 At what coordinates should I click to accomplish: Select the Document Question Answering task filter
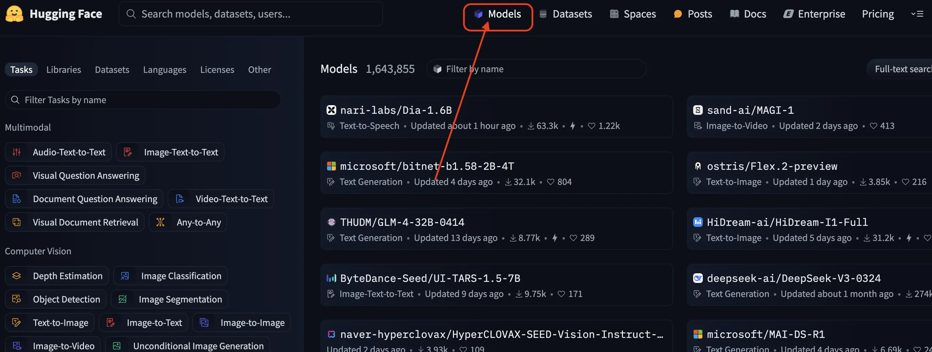click(x=84, y=199)
